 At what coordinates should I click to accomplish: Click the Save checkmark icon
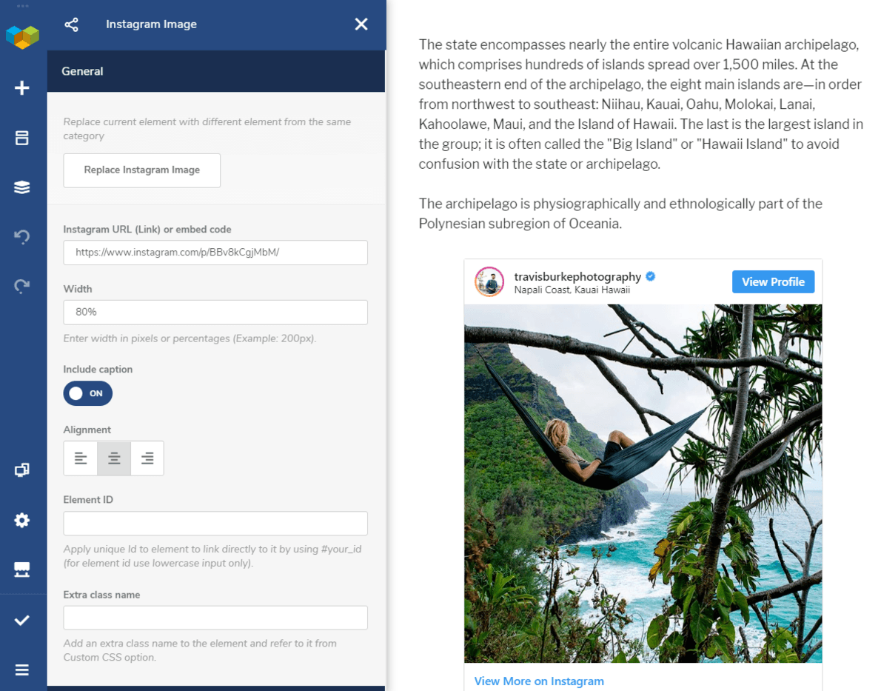pos(22,620)
